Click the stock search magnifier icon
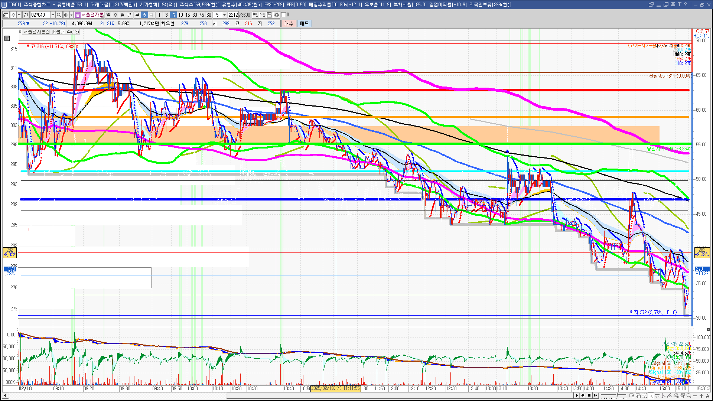Screen dimensions: 713x401 (x=59, y=15)
